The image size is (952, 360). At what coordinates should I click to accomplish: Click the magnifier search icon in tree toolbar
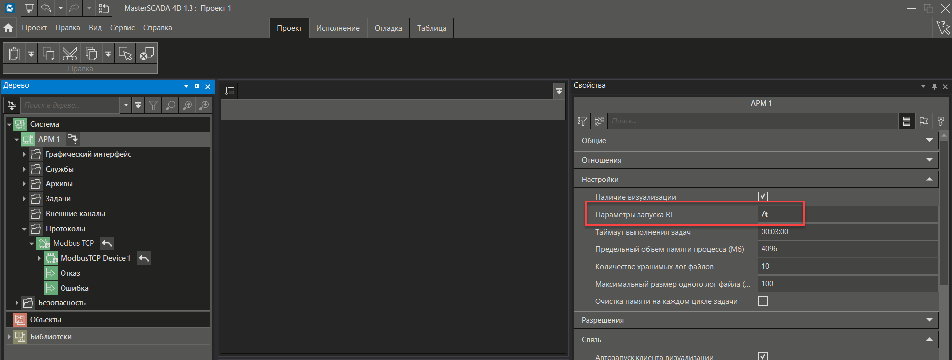pos(170,105)
